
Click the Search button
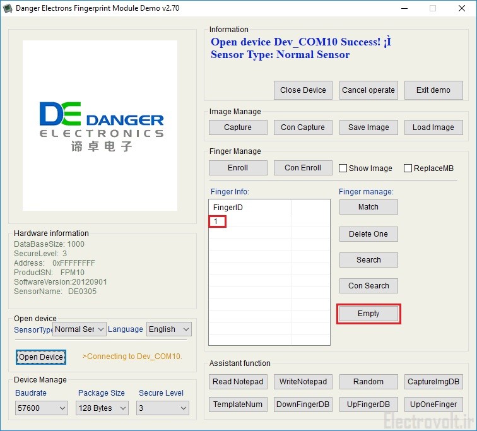tap(368, 260)
